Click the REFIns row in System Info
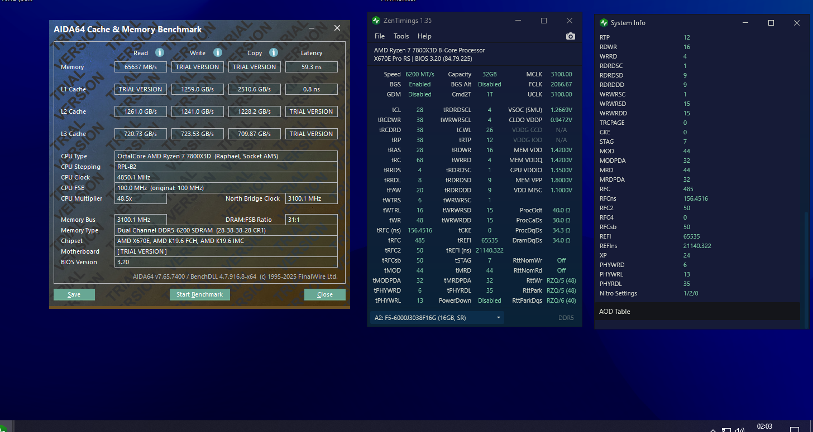The height and width of the screenshot is (432, 813). click(x=697, y=246)
